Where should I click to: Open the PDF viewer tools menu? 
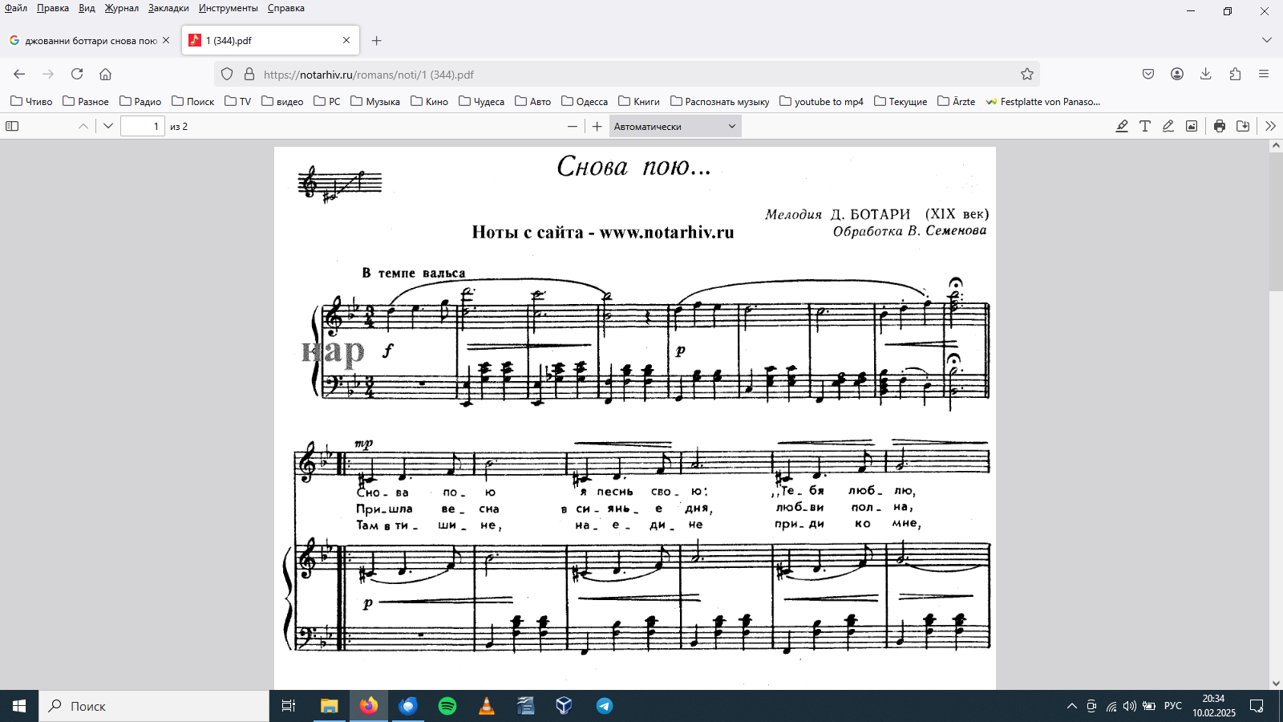click(x=1270, y=126)
